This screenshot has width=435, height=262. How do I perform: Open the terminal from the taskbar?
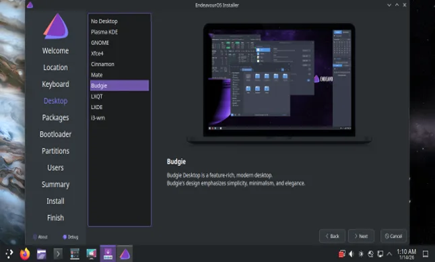coord(58,254)
